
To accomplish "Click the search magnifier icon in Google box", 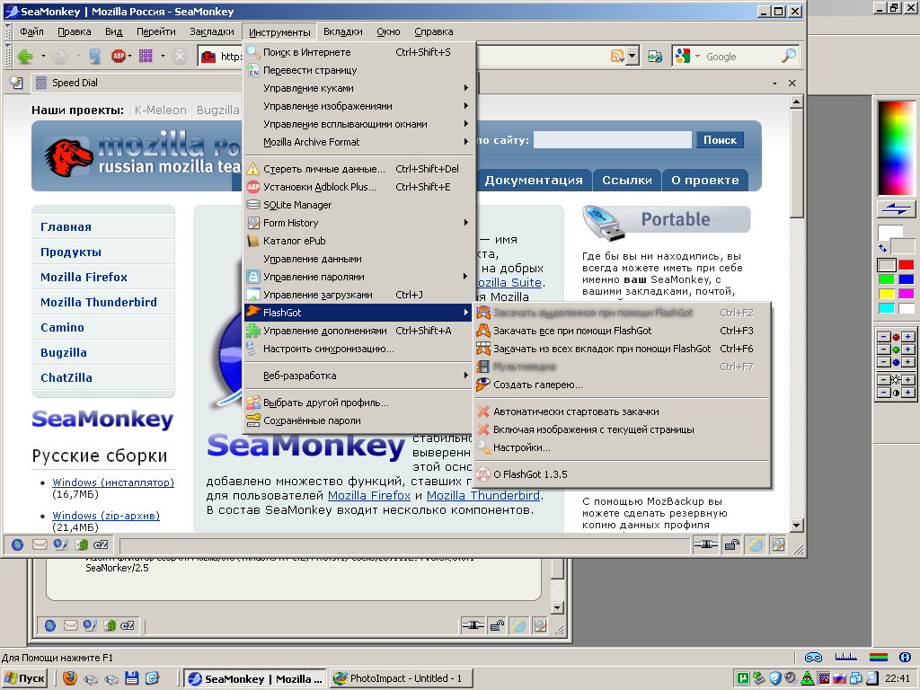I will [789, 56].
